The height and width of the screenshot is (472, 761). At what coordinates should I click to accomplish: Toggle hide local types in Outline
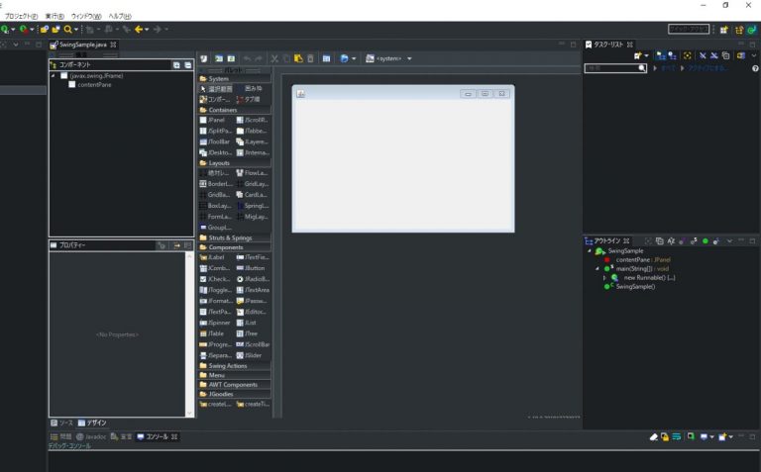[x=716, y=240]
